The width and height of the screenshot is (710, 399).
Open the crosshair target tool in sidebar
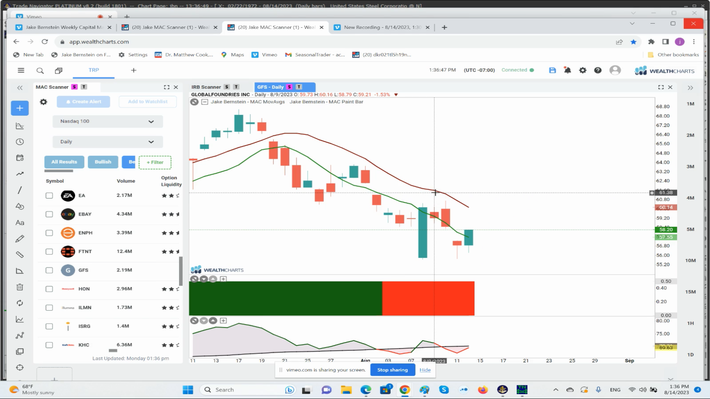[x=20, y=368]
